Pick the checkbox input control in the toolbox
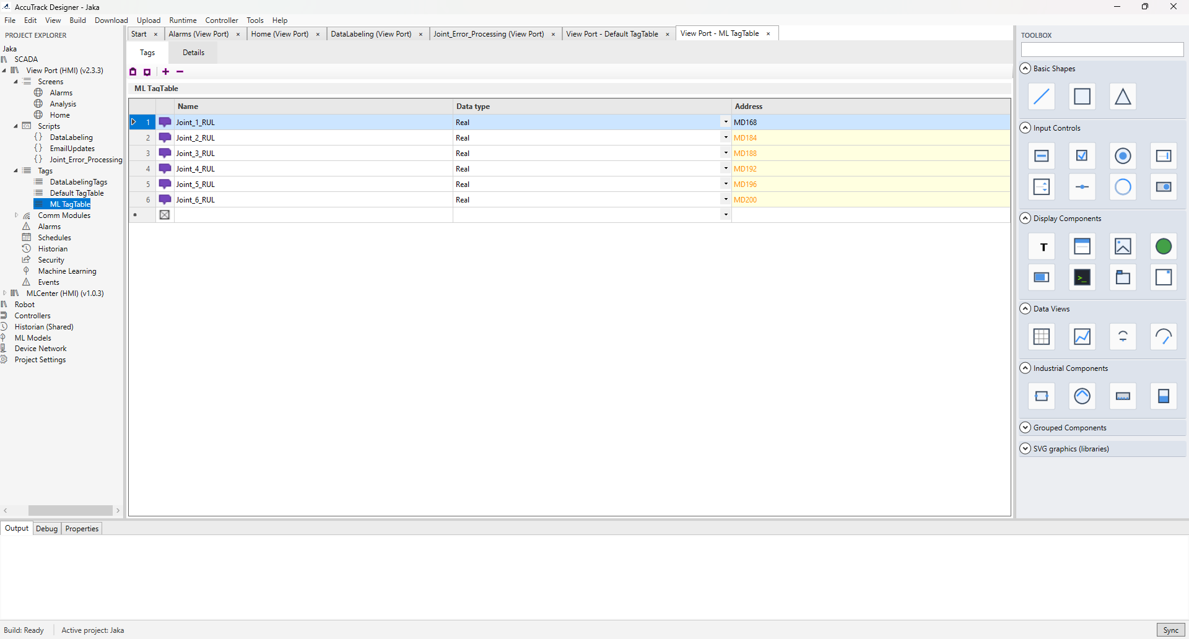The image size is (1189, 639). (x=1082, y=156)
